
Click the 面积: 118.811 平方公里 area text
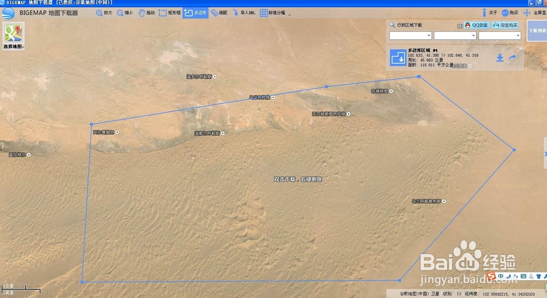(x=430, y=65)
